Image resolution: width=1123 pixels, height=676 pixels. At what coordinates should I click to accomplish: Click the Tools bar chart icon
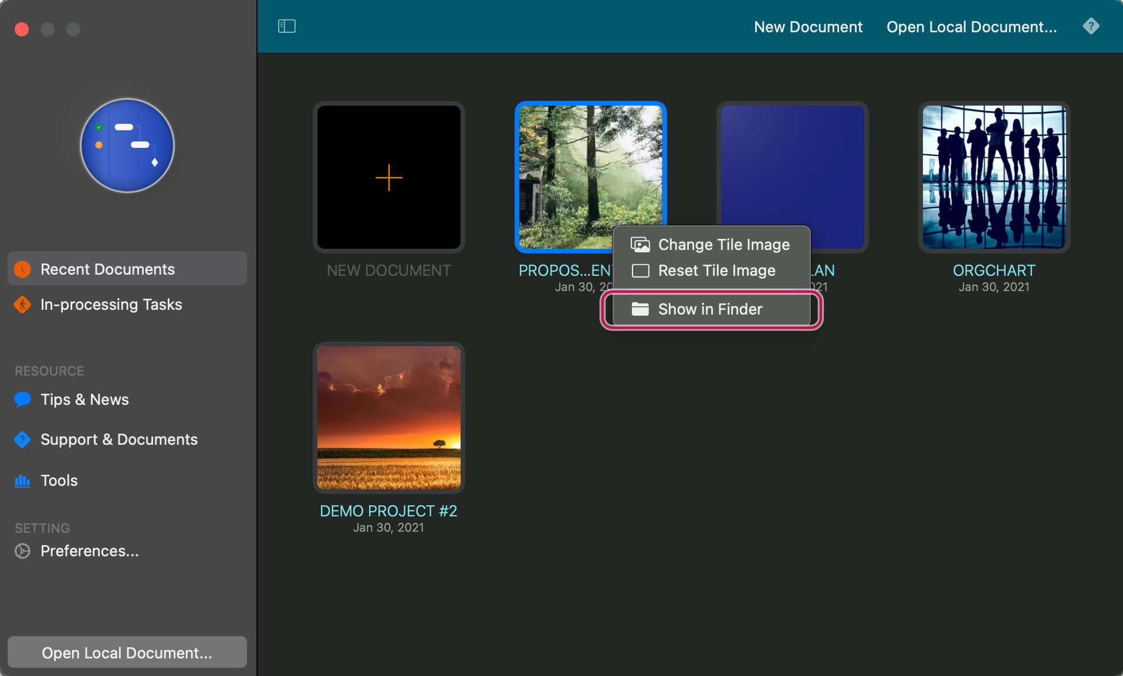(x=22, y=481)
